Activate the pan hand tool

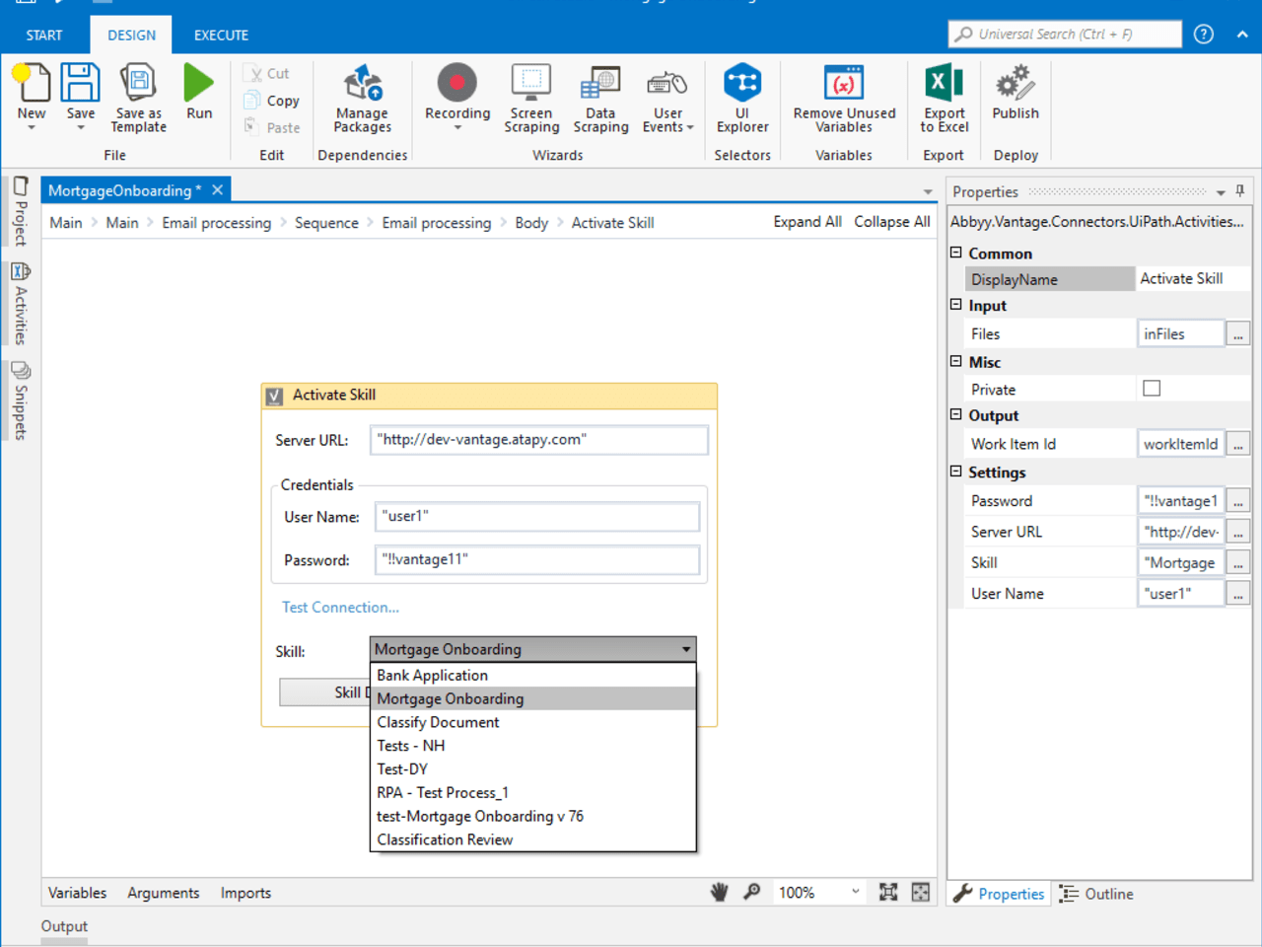point(720,892)
